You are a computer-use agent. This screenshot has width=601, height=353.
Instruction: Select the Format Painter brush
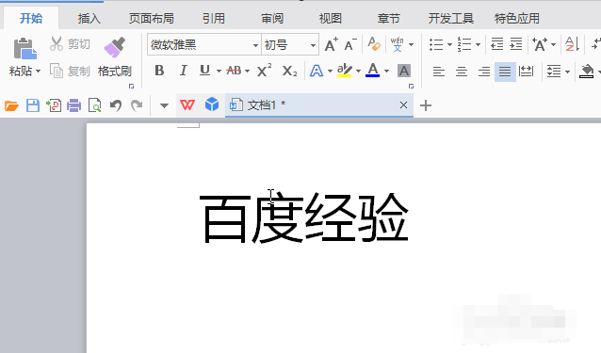pos(115,47)
